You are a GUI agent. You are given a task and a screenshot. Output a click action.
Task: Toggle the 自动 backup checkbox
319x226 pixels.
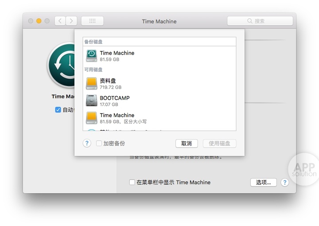[x=58, y=110]
